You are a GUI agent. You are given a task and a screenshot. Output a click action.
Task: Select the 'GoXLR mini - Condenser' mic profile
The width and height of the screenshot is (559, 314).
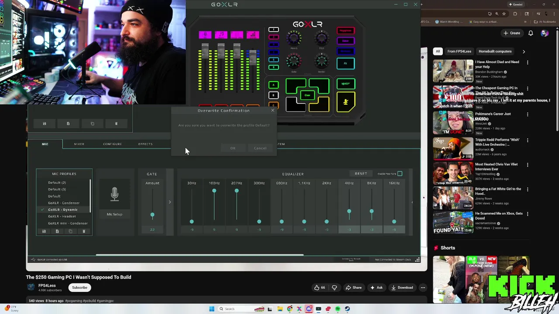68,223
